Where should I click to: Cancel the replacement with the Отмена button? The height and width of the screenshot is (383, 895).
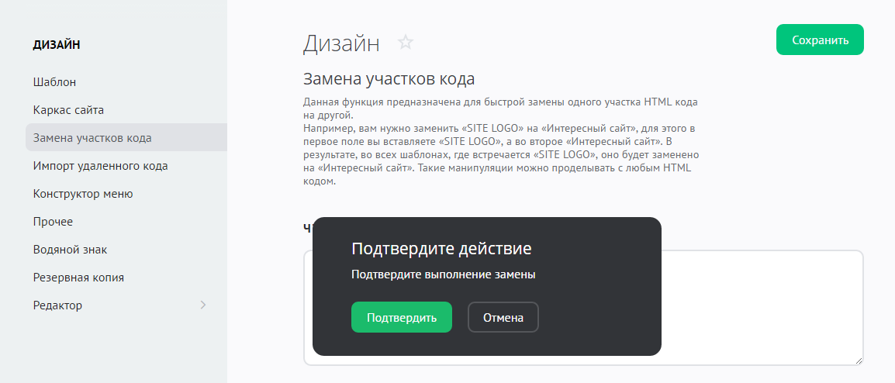point(503,317)
